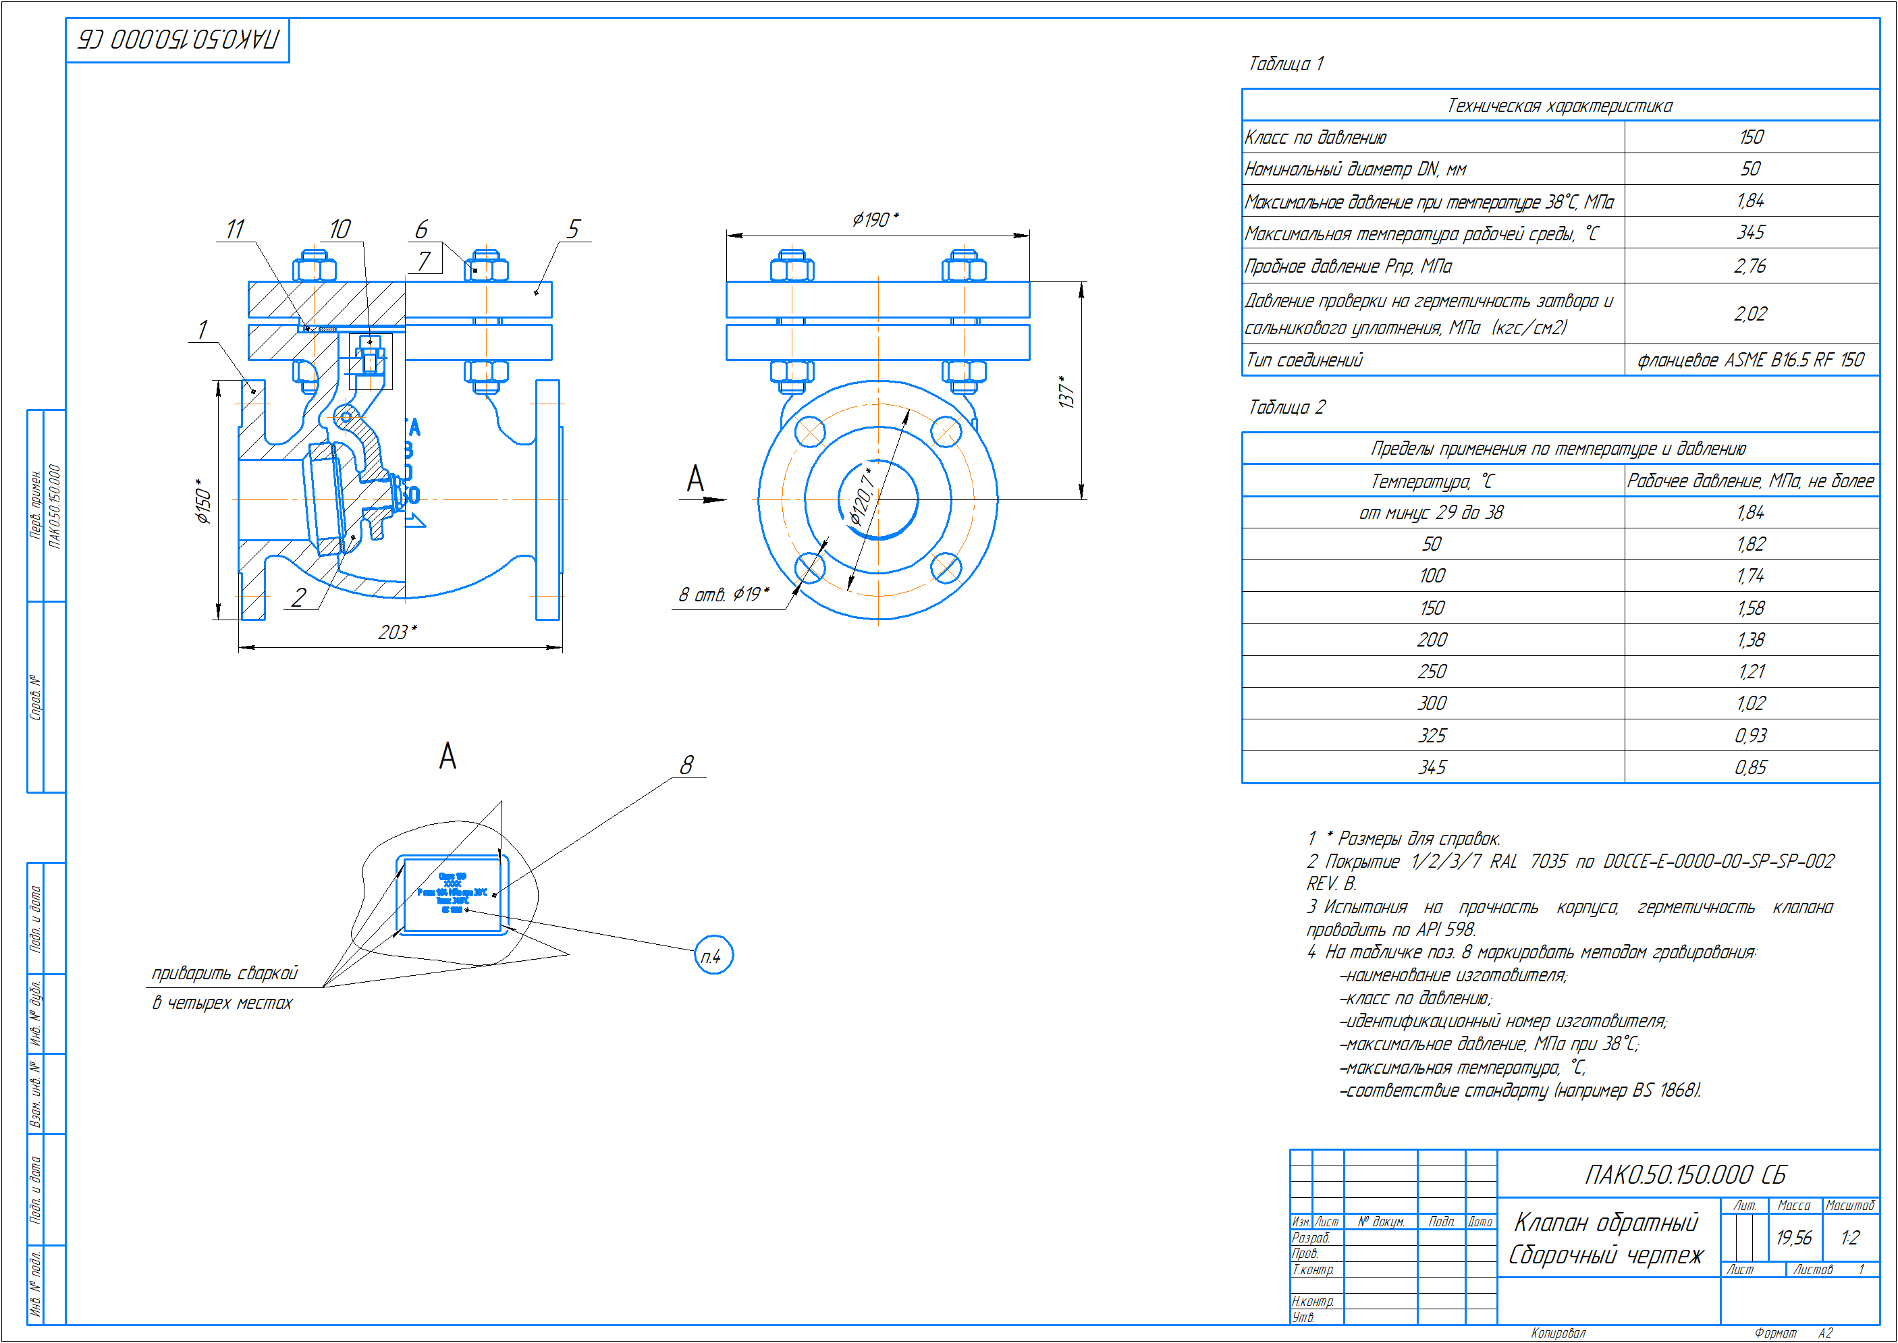Click the "Таблица 2" heading

1287,407
